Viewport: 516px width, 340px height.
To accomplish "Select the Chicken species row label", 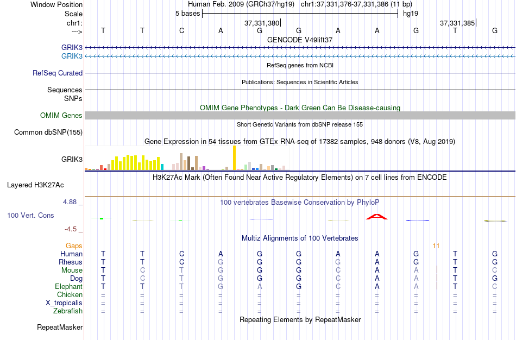I will (x=70, y=294).
